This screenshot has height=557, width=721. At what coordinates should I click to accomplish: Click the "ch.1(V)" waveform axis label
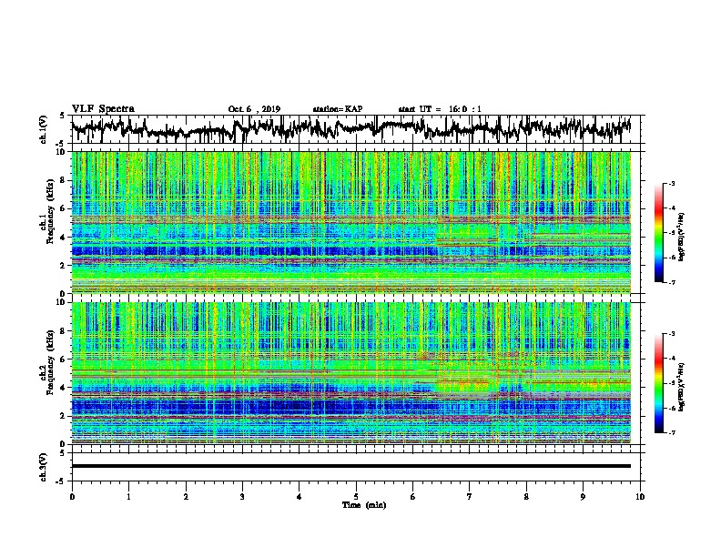pyautogui.click(x=44, y=129)
